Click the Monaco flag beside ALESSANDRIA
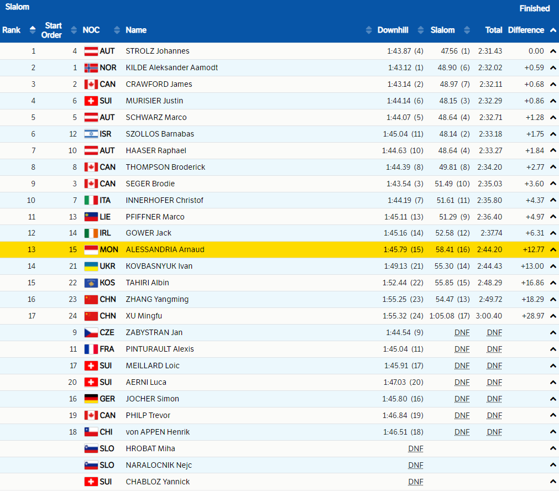559x491 pixels. point(91,249)
